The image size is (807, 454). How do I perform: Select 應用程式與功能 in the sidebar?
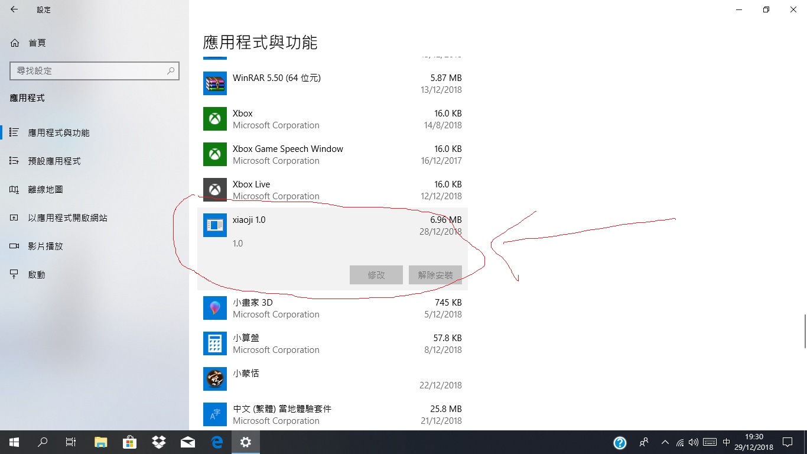[x=58, y=132]
